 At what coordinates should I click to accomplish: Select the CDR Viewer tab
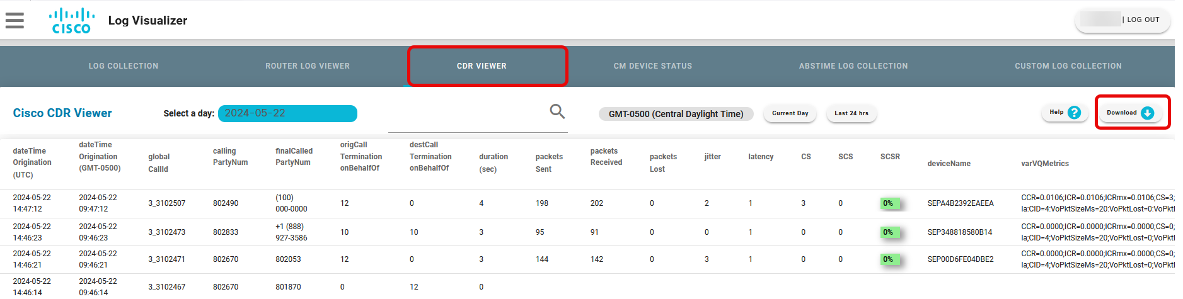pos(482,65)
